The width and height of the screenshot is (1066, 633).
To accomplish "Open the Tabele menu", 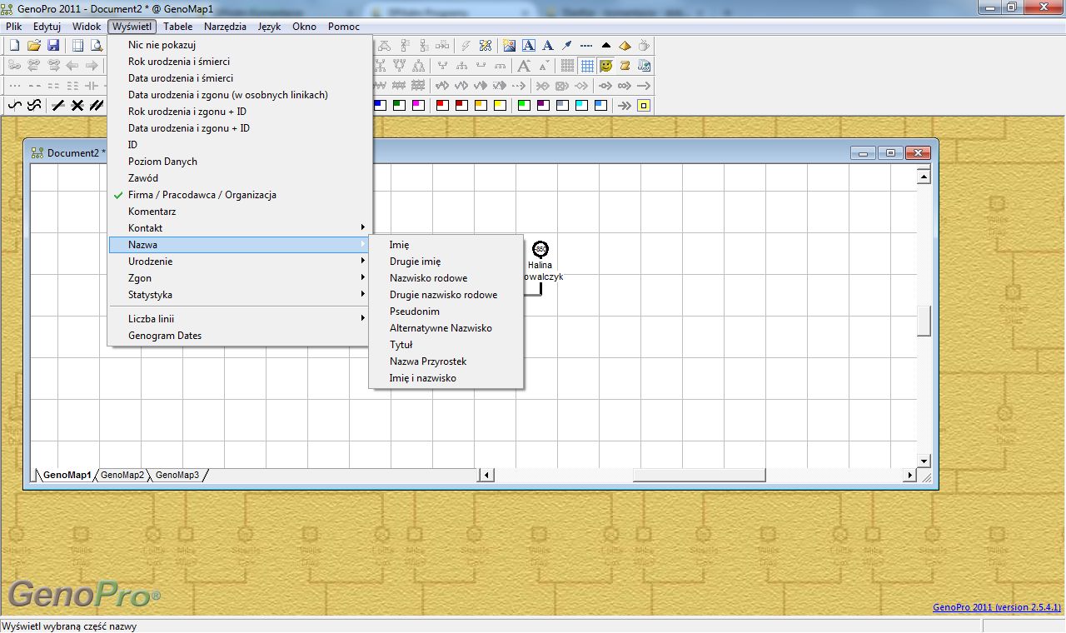I will coord(178,27).
